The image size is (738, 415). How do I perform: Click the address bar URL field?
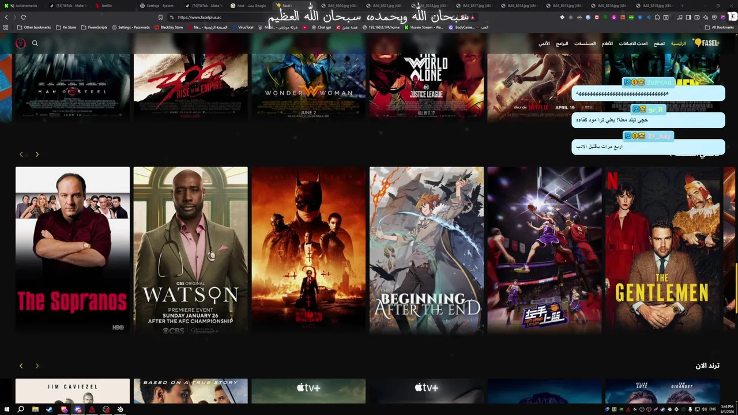click(x=323, y=17)
